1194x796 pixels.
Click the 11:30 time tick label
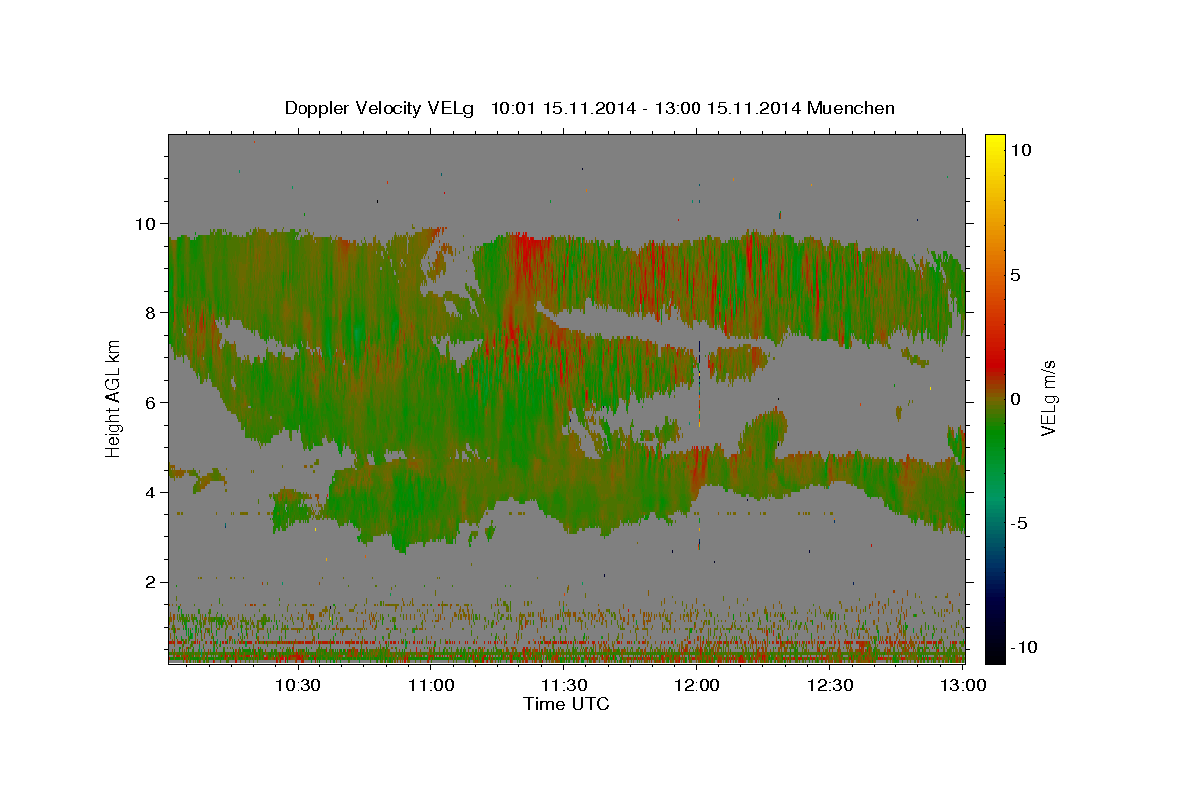point(564,685)
